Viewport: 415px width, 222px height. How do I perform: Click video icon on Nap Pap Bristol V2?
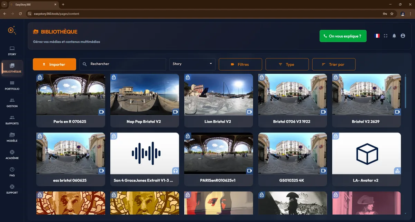click(176, 112)
